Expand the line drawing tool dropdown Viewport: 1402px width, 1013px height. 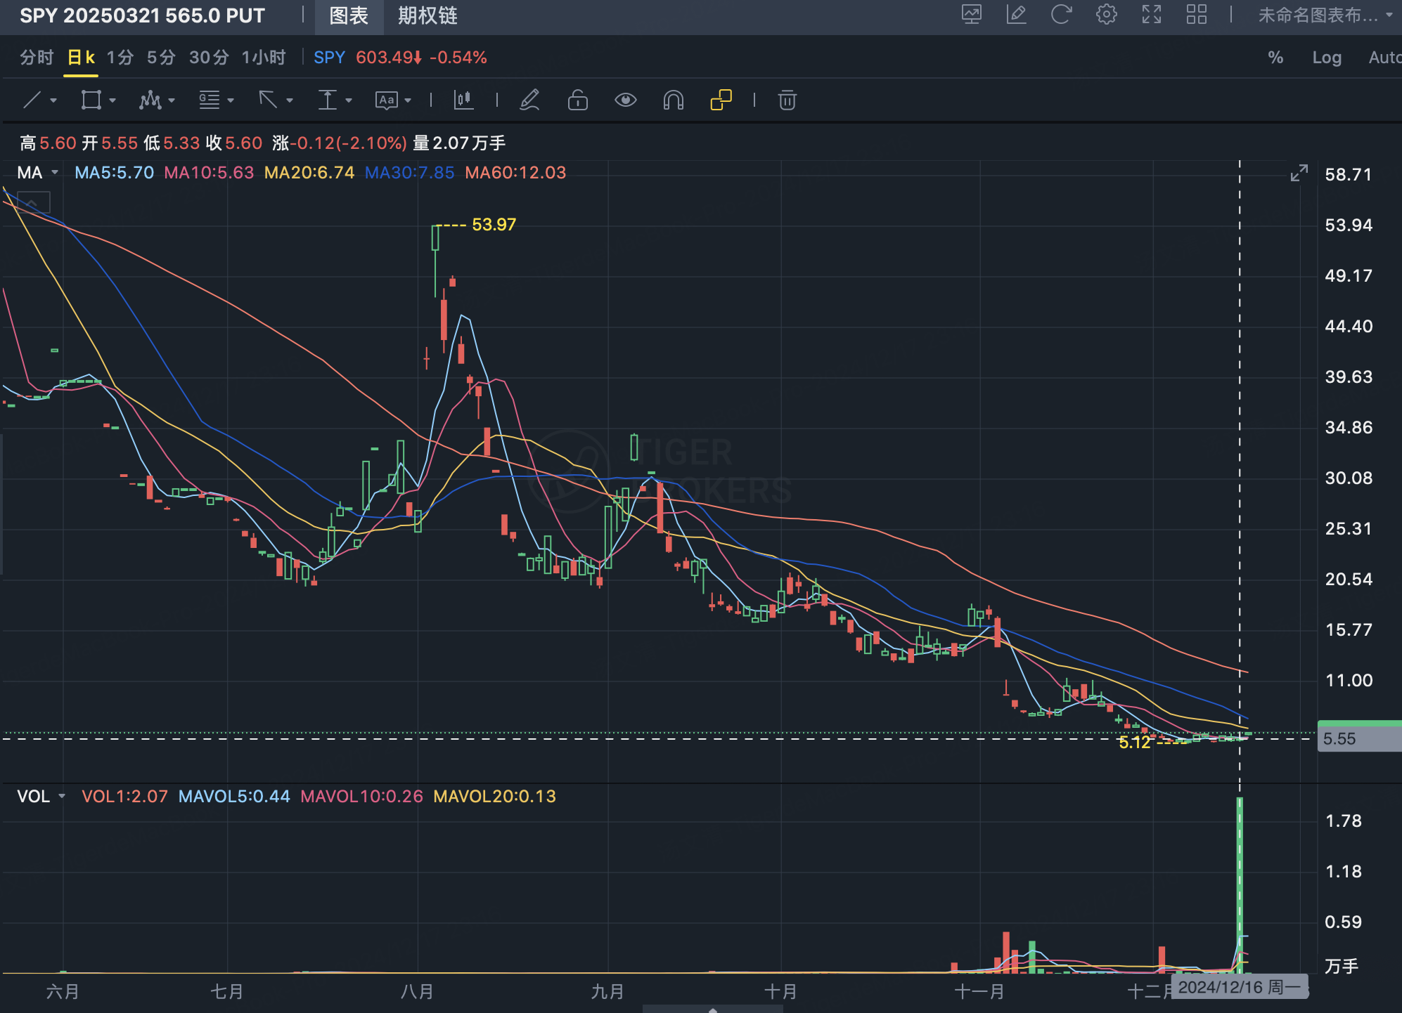(53, 100)
